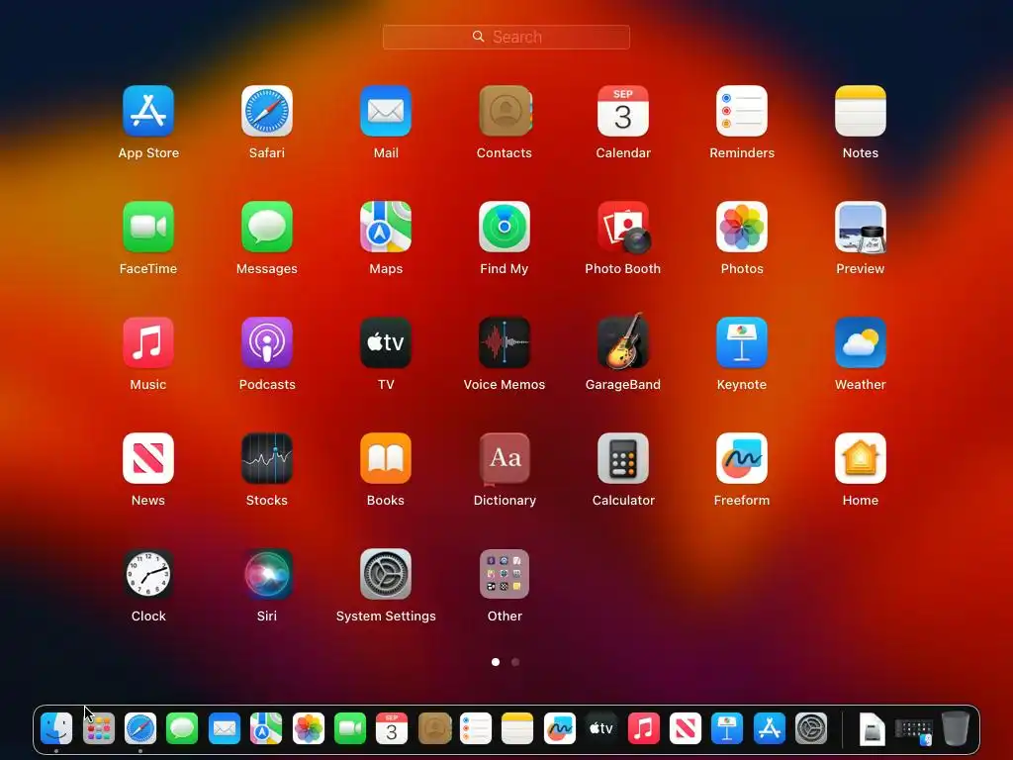Open Freeform from the Dock

pos(560,728)
